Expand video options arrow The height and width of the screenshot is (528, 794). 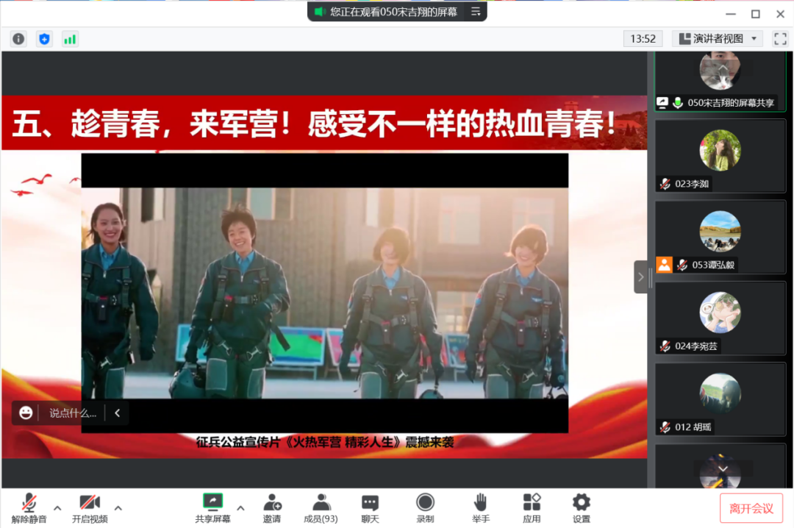click(118, 507)
